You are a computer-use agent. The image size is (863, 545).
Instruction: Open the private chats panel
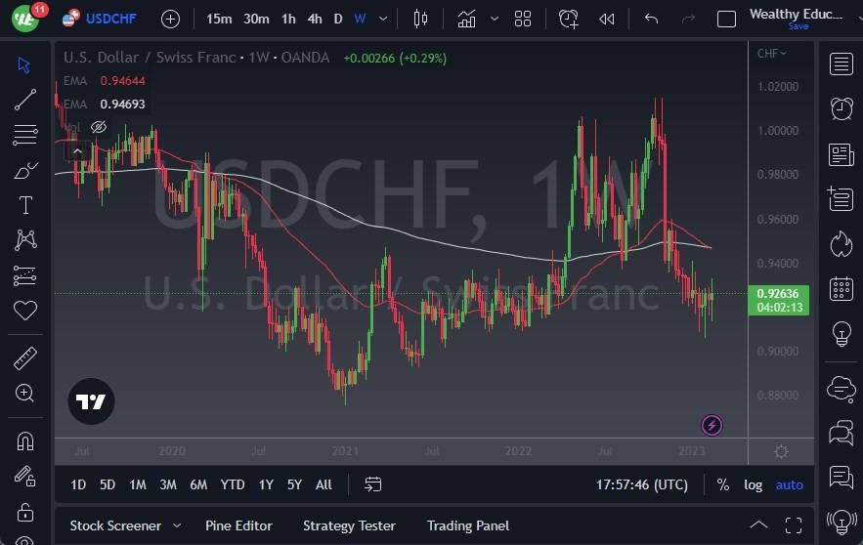pyautogui.click(x=841, y=433)
